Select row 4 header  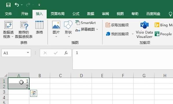pyautogui.click(x=4, y=97)
